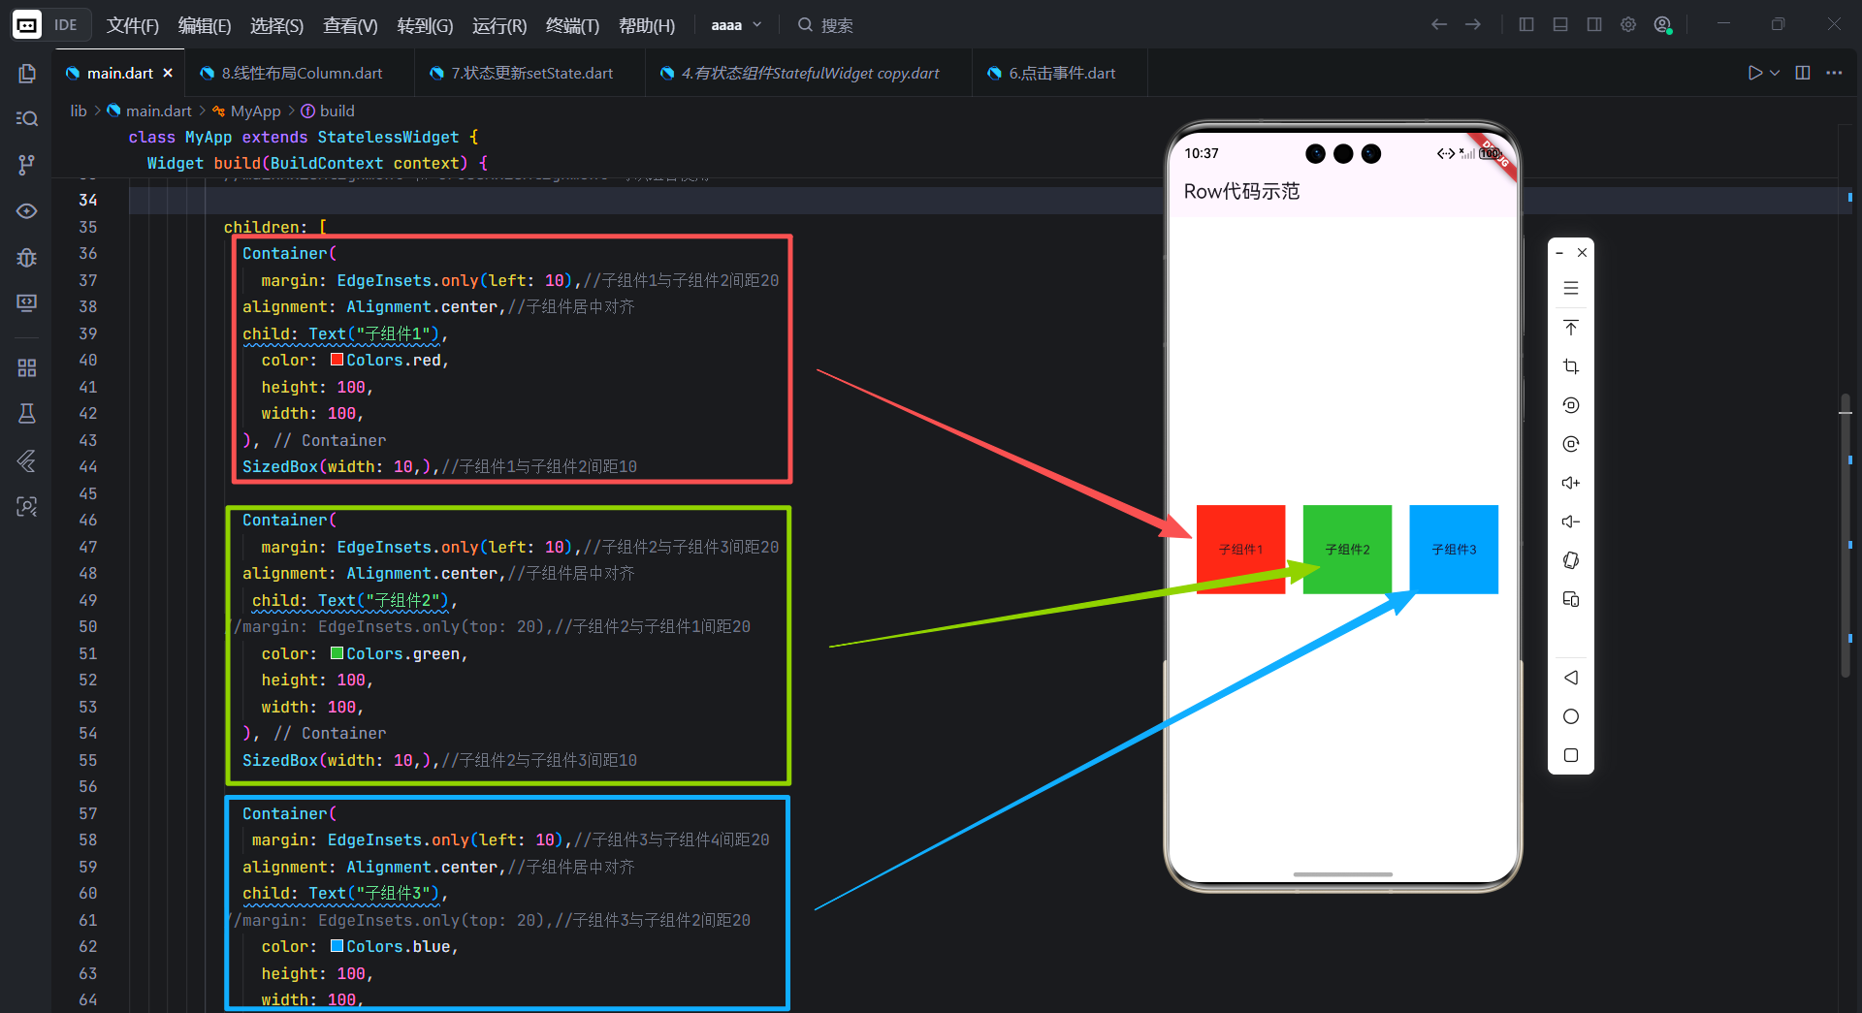Click the main.dart breadcrumb segment
The width and height of the screenshot is (1862, 1013).
149,111
